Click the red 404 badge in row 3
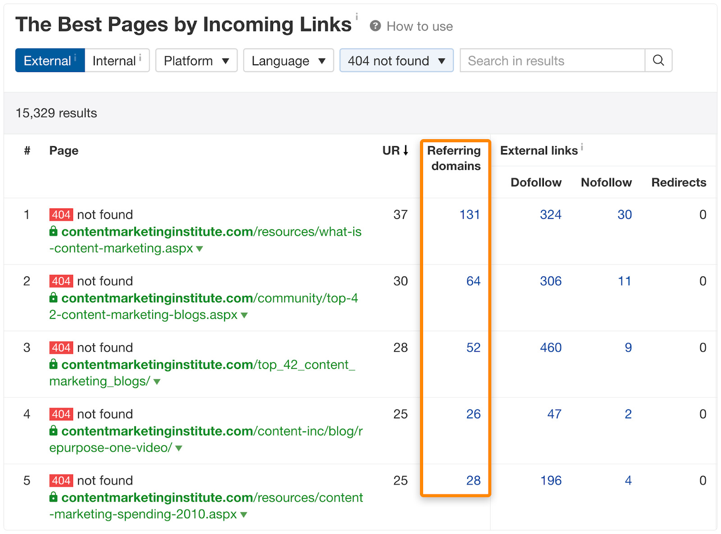The height and width of the screenshot is (534, 721). tap(61, 348)
